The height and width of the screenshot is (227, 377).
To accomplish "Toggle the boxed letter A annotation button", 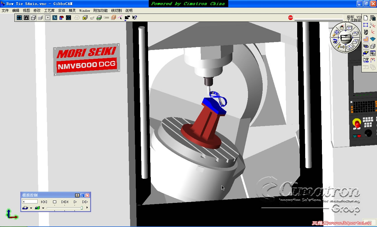I will pyautogui.click(x=26, y=18).
